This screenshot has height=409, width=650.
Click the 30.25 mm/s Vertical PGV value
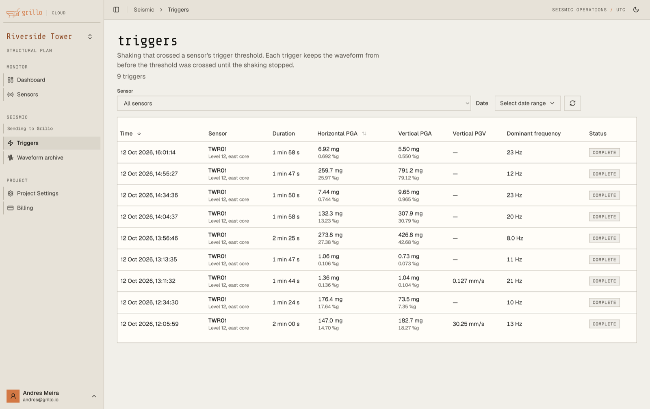click(468, 324)
